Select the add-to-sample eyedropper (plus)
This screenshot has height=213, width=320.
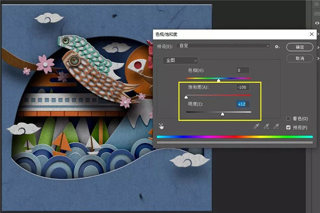coord(266,127)
